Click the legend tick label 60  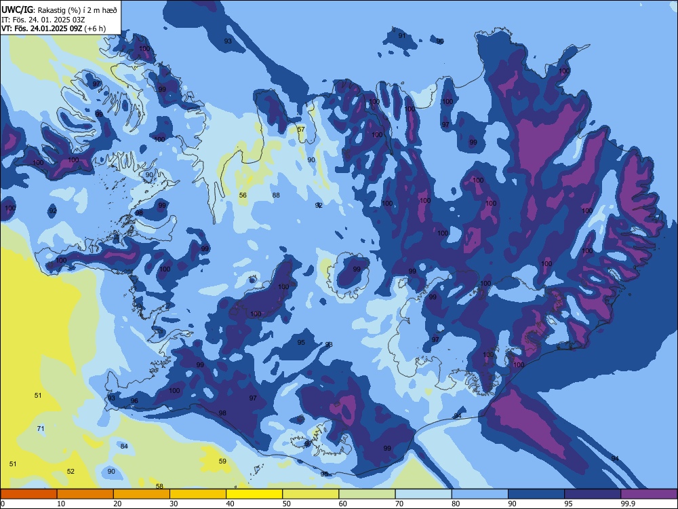point(343,504)
